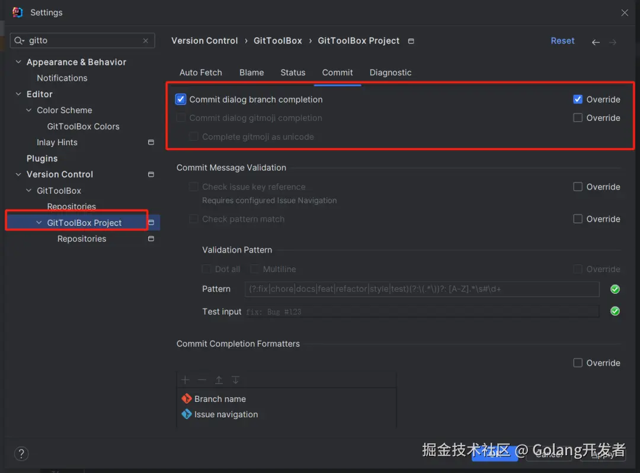This screenshot has height=473, width=640.
Task: Click the add formatter plus icon
Action: click(185, 380)
